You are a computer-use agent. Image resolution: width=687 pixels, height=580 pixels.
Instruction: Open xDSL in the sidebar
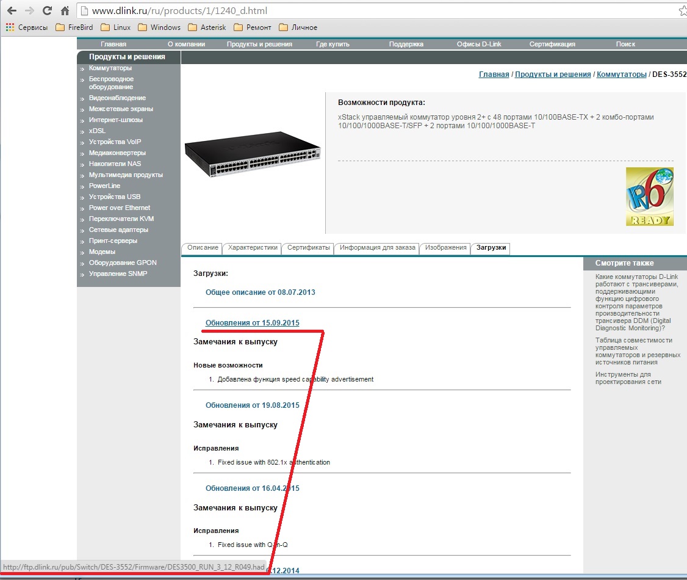click(97, 131)
